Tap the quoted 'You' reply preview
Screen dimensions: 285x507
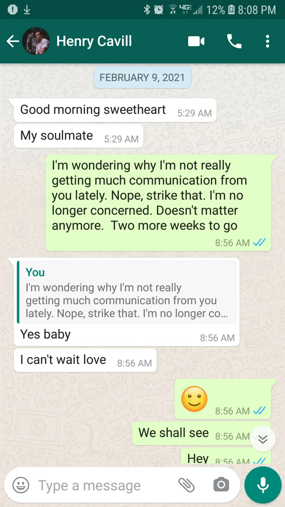pyautogui.click(x=127, y=292)
